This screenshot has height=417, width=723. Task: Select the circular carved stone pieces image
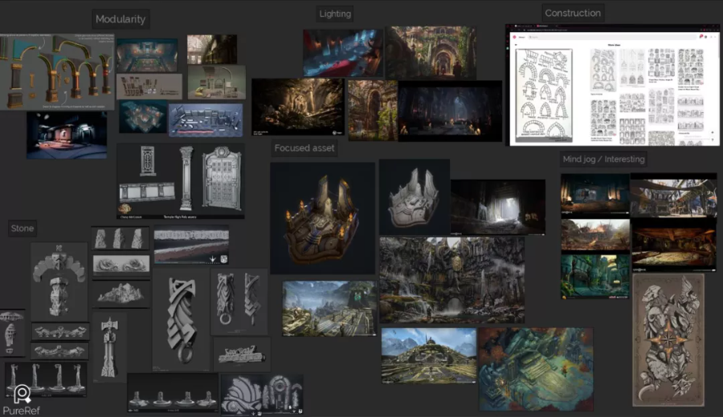[262, 395]
